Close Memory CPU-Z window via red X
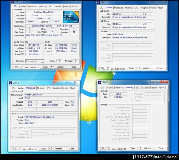Image resolution: width=179 pixels, height=160 pixels. click(x=164, y=82)
